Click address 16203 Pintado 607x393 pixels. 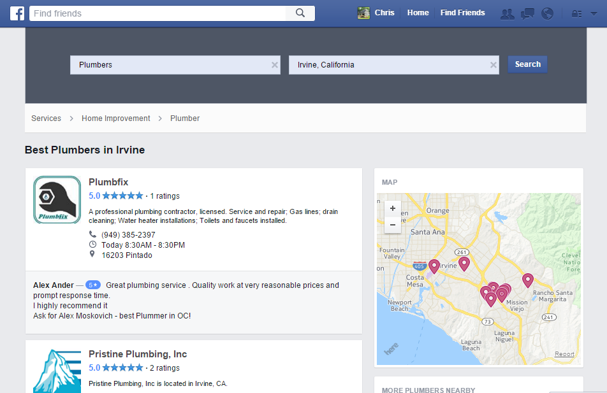pyautogui.click(x=127, y=255)
